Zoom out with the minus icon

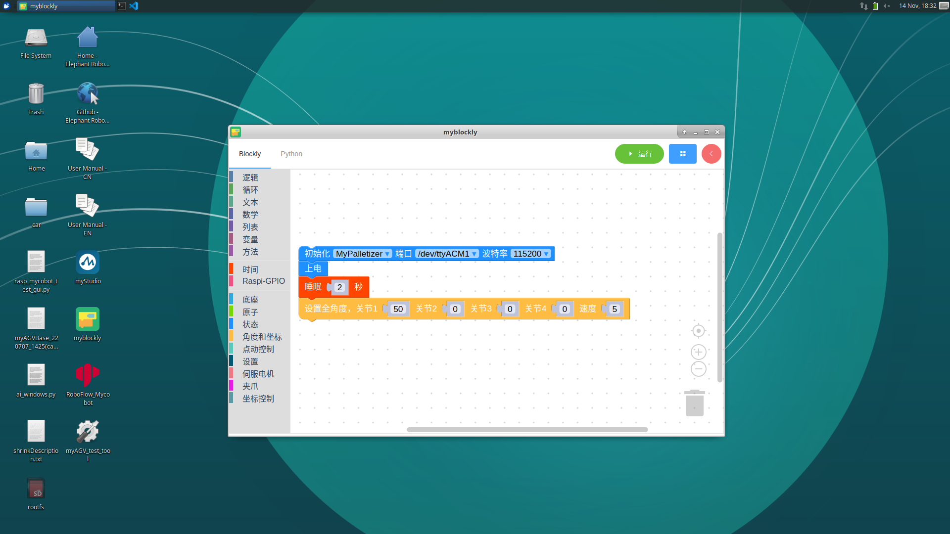click(x=699, y=369)
